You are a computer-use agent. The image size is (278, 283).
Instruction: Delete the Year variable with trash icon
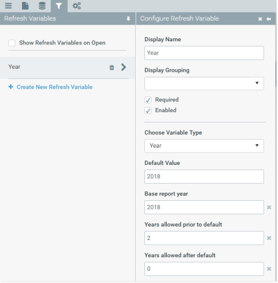point(112,67)
